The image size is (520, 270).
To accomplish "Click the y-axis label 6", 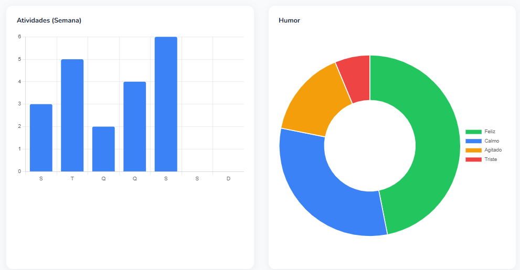I will coord(19,37).
